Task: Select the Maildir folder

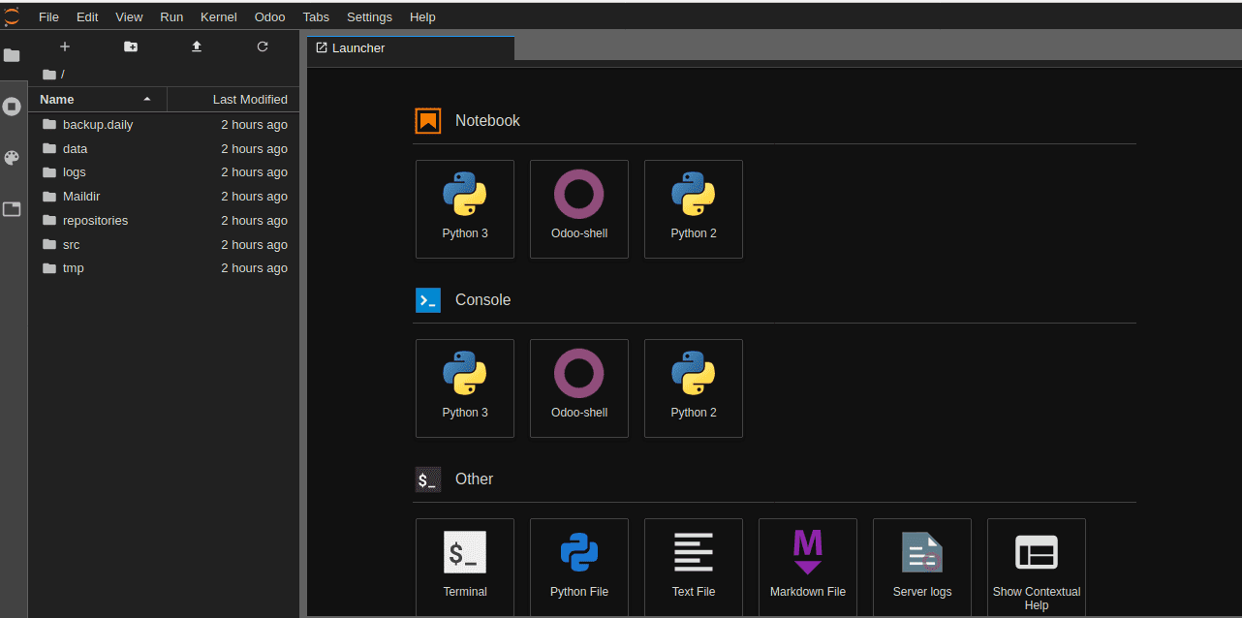Action: pos(164,197)
